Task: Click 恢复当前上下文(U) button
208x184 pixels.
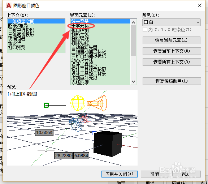Action: click(x=172, y=51)
